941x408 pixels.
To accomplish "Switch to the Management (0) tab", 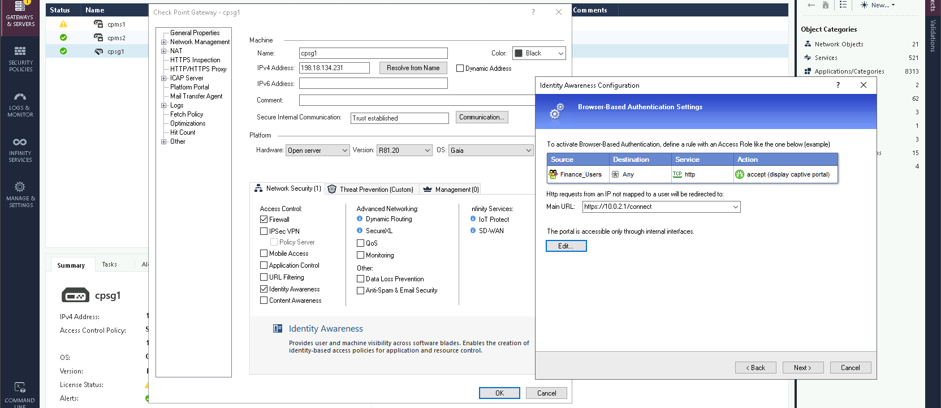I will pos(451,190).
